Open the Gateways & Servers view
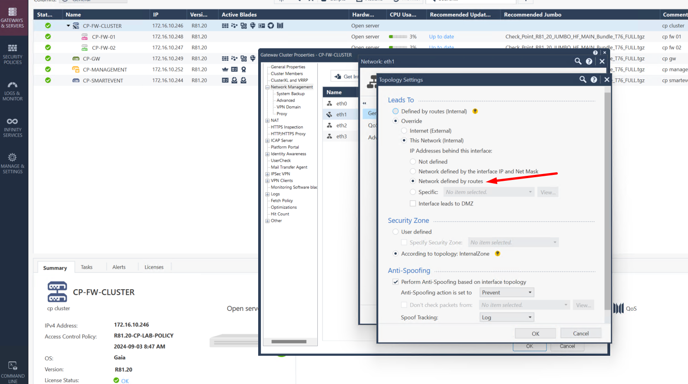Image resolution: width=688 pixels, height=384 pixels. 12,18
